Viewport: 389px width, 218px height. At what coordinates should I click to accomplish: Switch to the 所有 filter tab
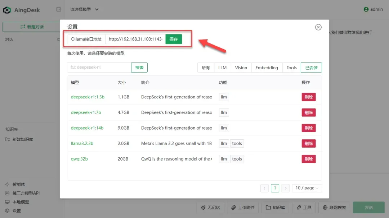click(x=206, y=68)
